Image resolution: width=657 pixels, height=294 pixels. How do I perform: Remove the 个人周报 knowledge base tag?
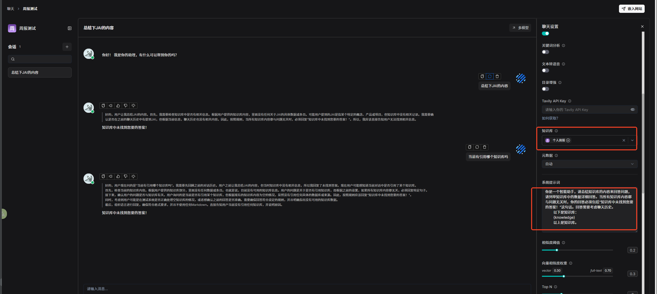point(568,141)
